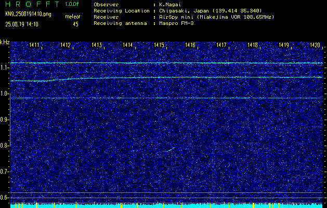Click the 1.1 frequency axis label
Viewport: 327px width, 208px height.
pos(4,68)
